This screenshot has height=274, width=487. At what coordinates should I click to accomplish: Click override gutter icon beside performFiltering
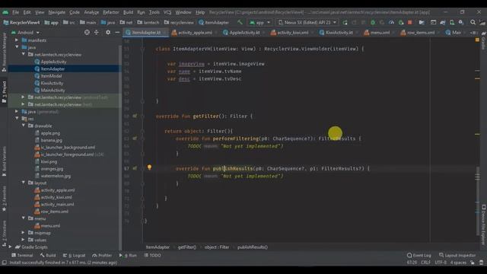point(135,139)
